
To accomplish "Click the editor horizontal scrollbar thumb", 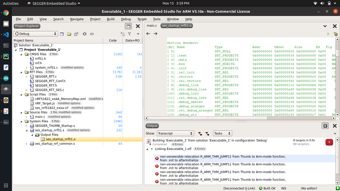I will point(208,118).
